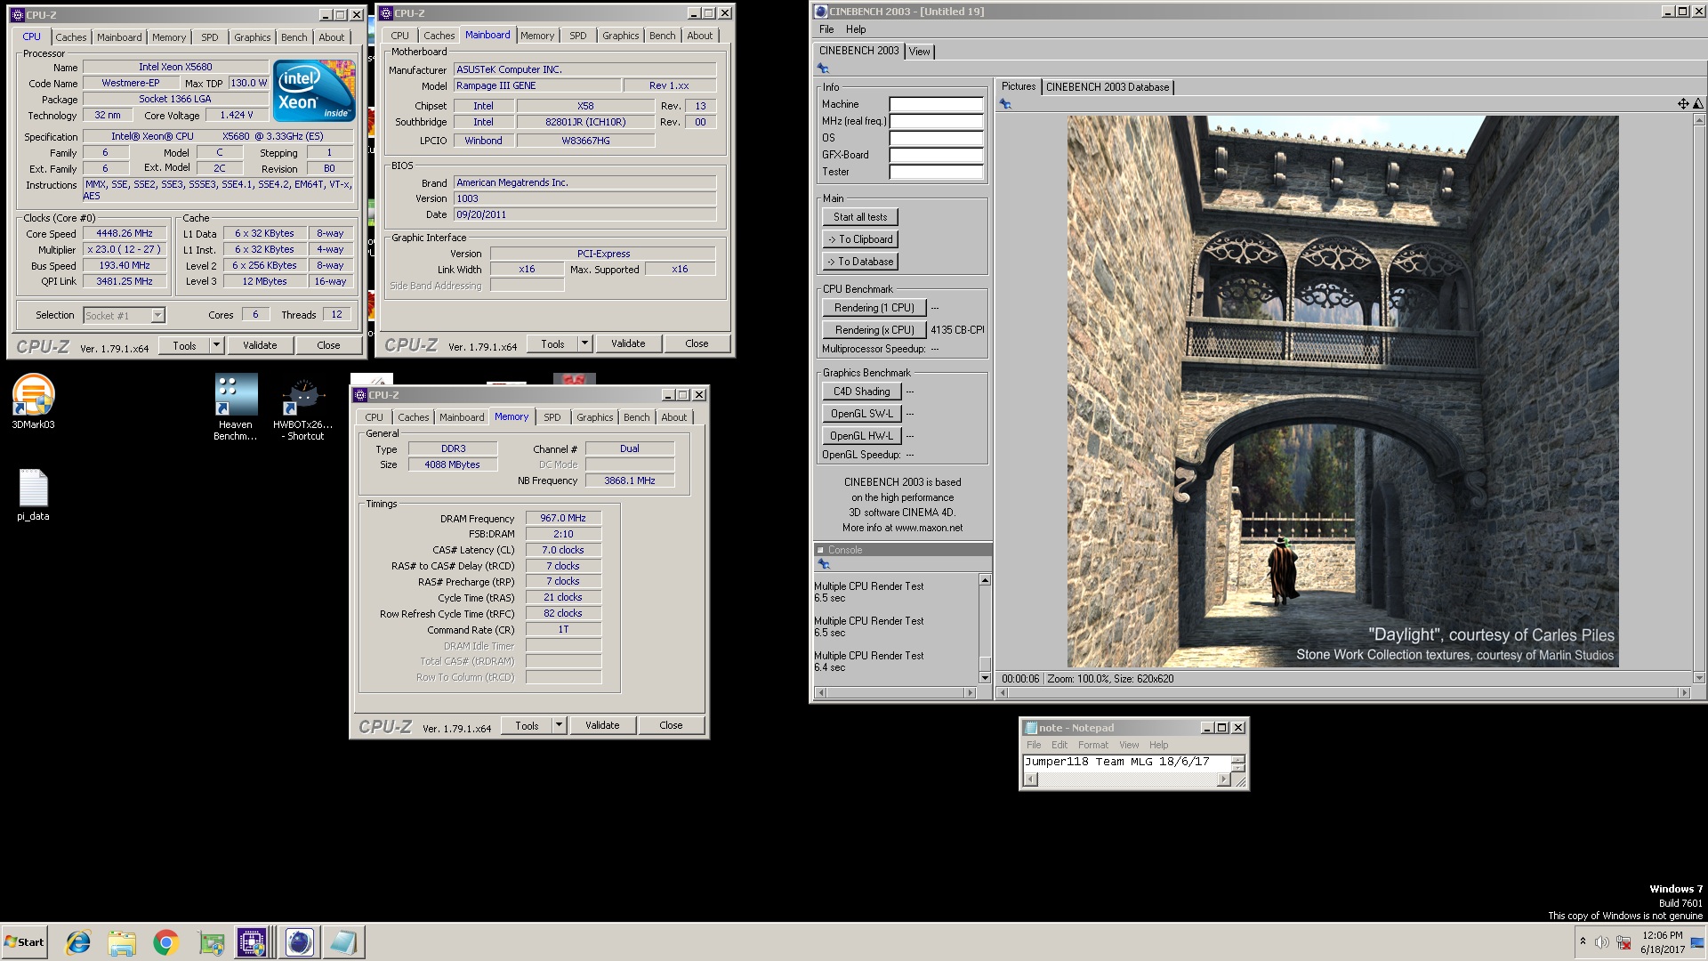The width and height of the screenshot is (1708, 961).
Task: Click the CINEBENCH toolbar pin icon under tabs
Action: point(823,69)
